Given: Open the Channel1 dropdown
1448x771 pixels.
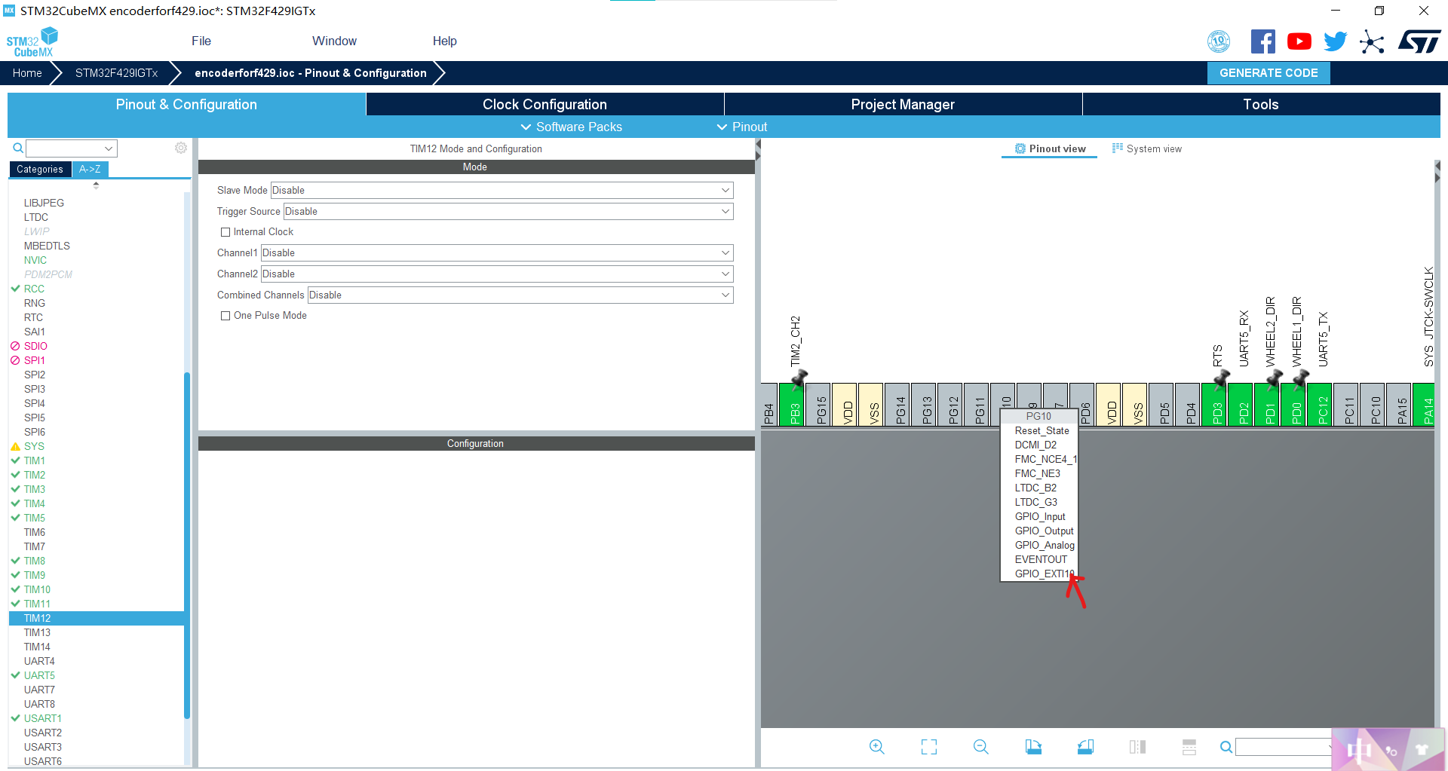Looking at the screenshot, I should 497,252.
